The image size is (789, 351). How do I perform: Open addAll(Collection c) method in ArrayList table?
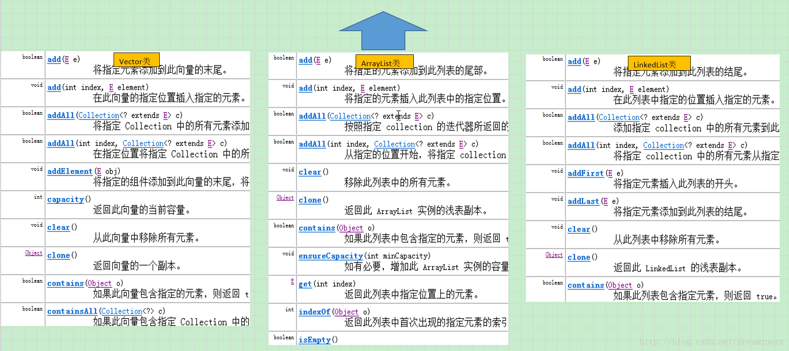312,116
